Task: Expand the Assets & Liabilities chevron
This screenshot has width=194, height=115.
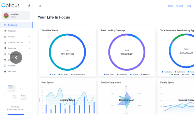Action: pyautogui.click(x=29, y=42)
